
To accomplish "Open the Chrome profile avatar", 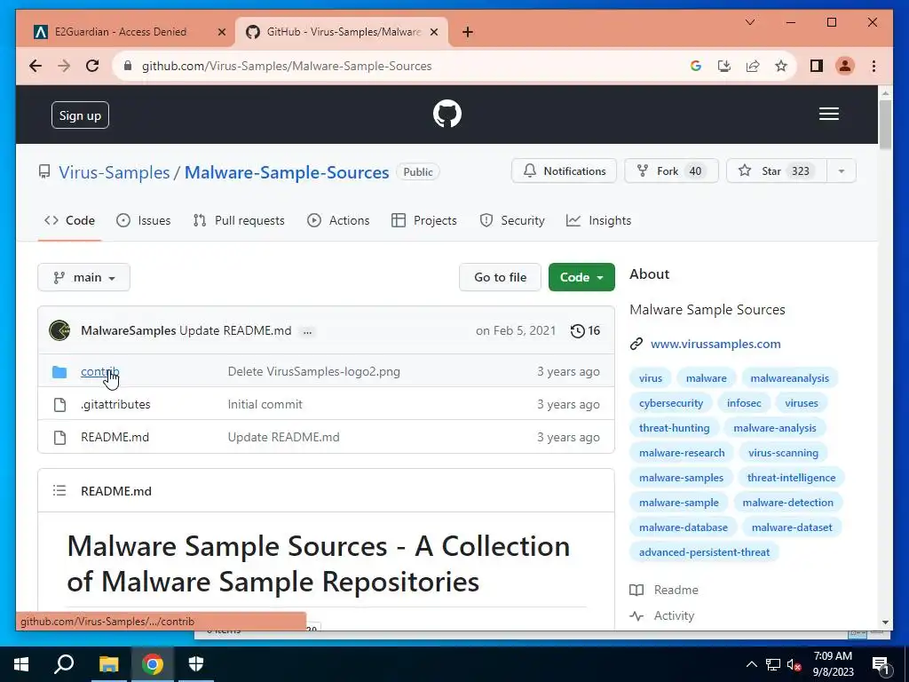I will (x=845, y=66).
